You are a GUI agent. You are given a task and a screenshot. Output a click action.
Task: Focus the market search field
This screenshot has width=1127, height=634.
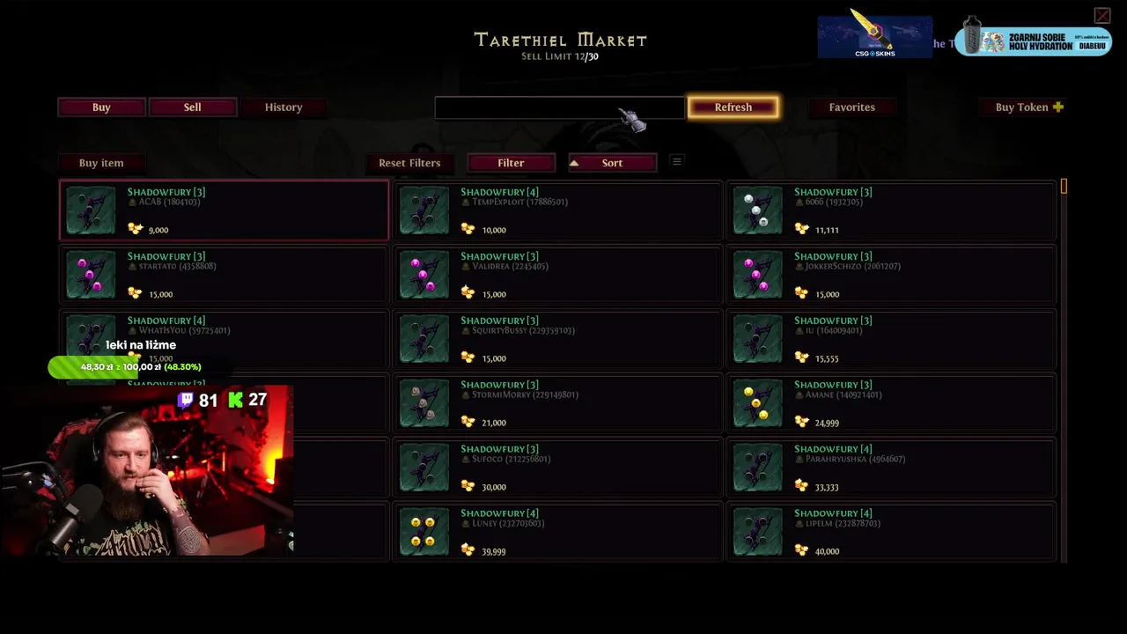click(560, 107)
